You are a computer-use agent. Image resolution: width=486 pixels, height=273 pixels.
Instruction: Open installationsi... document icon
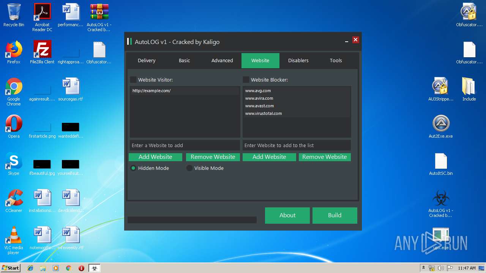(42, 201)
